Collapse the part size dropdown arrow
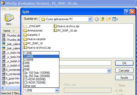The height and width of the screenshot is (95, 137). click(57, 90)
